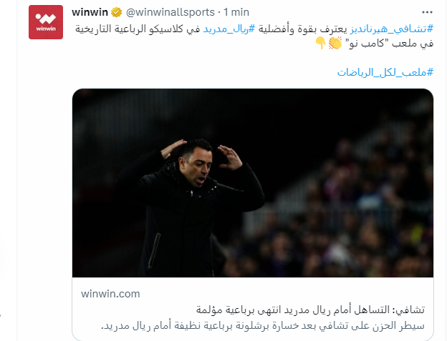Click hashtag #تشافي_هيرنانديز
Image resolution: width=447 pixels, height=341 pixels.
click(x=392, y=29)
